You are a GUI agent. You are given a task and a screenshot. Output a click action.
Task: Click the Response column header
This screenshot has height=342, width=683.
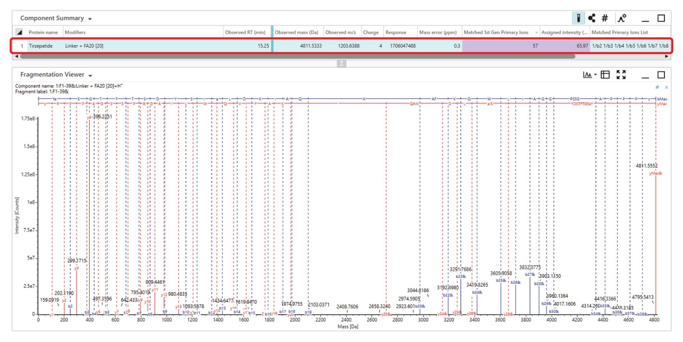(396, 32)
